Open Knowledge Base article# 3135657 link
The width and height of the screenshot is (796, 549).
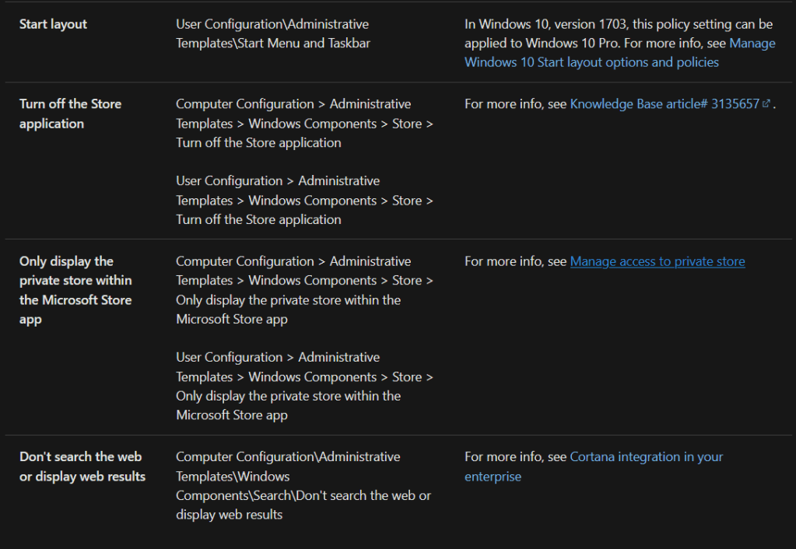tap(665, 104)
